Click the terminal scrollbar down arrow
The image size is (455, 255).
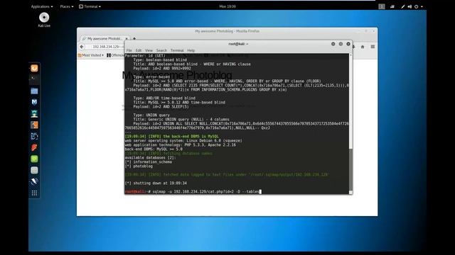click(350, 192)
